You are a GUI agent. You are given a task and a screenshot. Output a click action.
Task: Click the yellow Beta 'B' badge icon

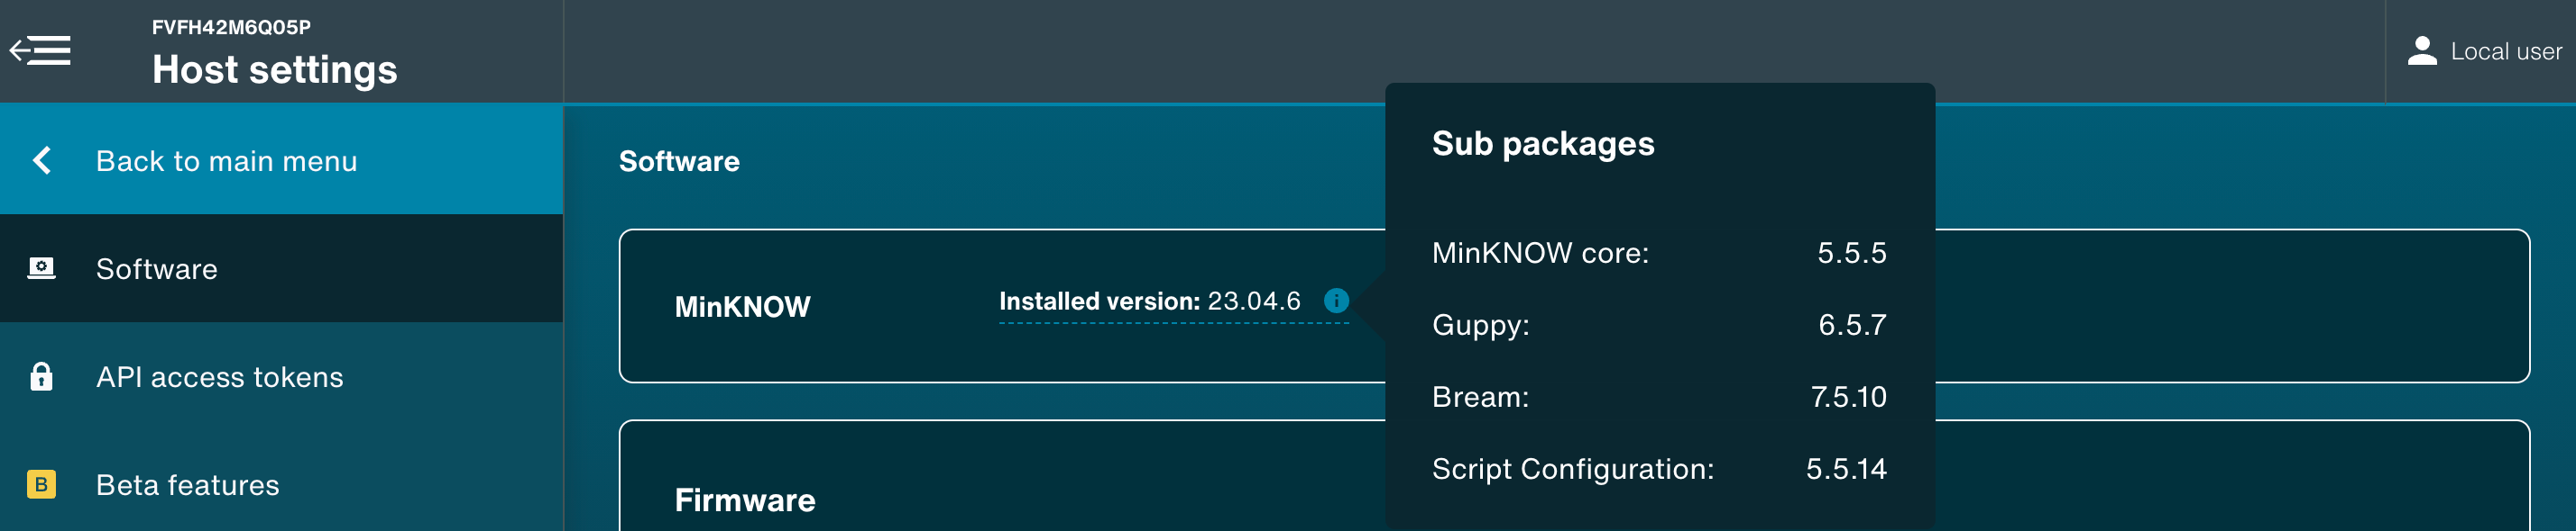[41, 484]
